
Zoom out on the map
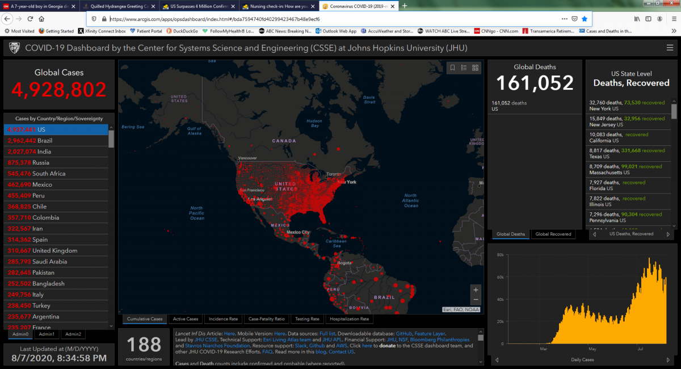[x=476, y=300]
